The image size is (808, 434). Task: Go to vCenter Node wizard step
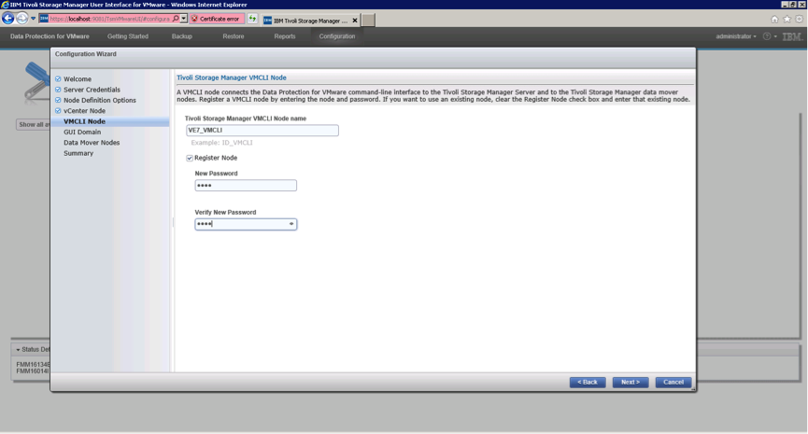(x=84, y=111)
